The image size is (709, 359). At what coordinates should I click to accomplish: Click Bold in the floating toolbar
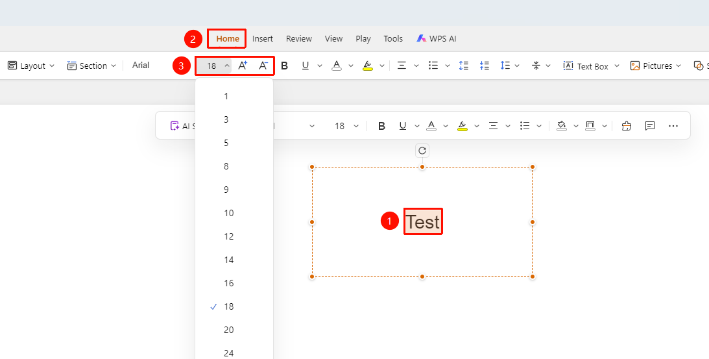381,126
